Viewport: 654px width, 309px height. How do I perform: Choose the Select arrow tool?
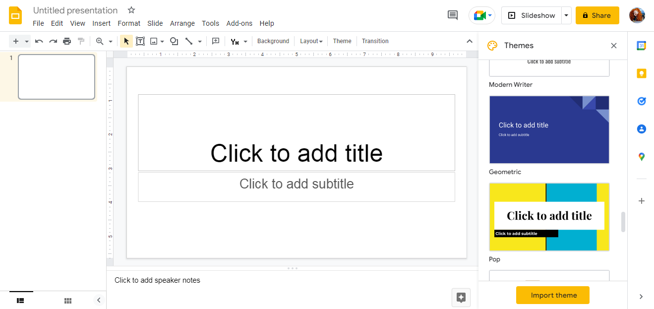tap(126, 41)
